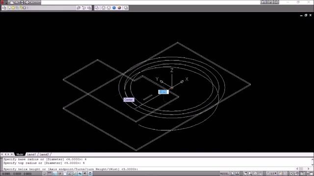Viewport: 314px width, 176px height.
Task: Toggle Lineweight display in status bar
Action: [x=85, y=174]
